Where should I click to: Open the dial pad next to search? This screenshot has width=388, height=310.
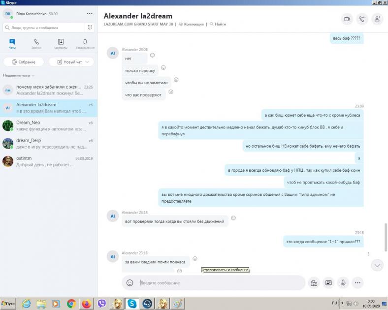point(90,28)
